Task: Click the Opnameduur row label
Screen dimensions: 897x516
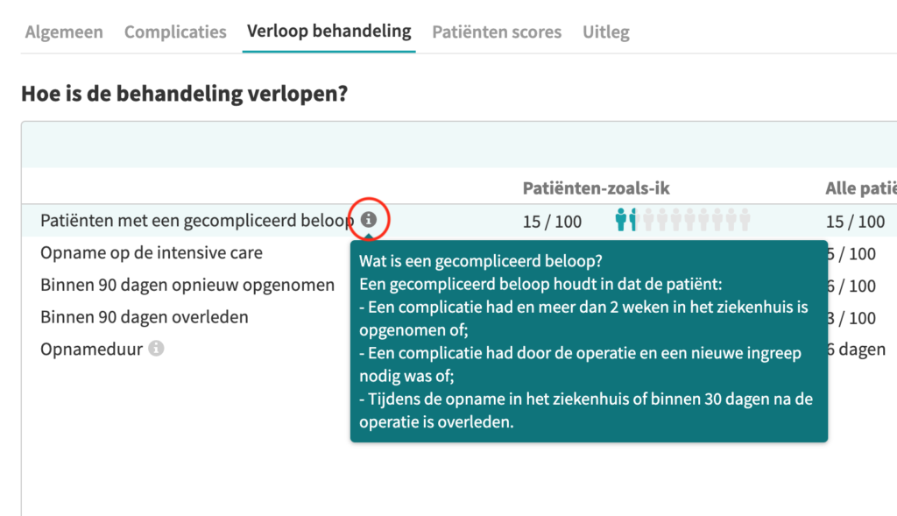Action: (x=91, y=349)
